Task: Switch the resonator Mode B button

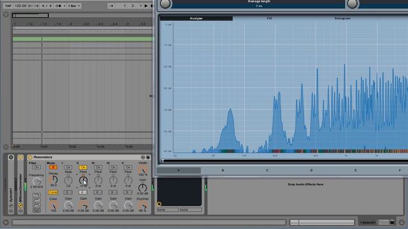Action: (x=53, y=167)
